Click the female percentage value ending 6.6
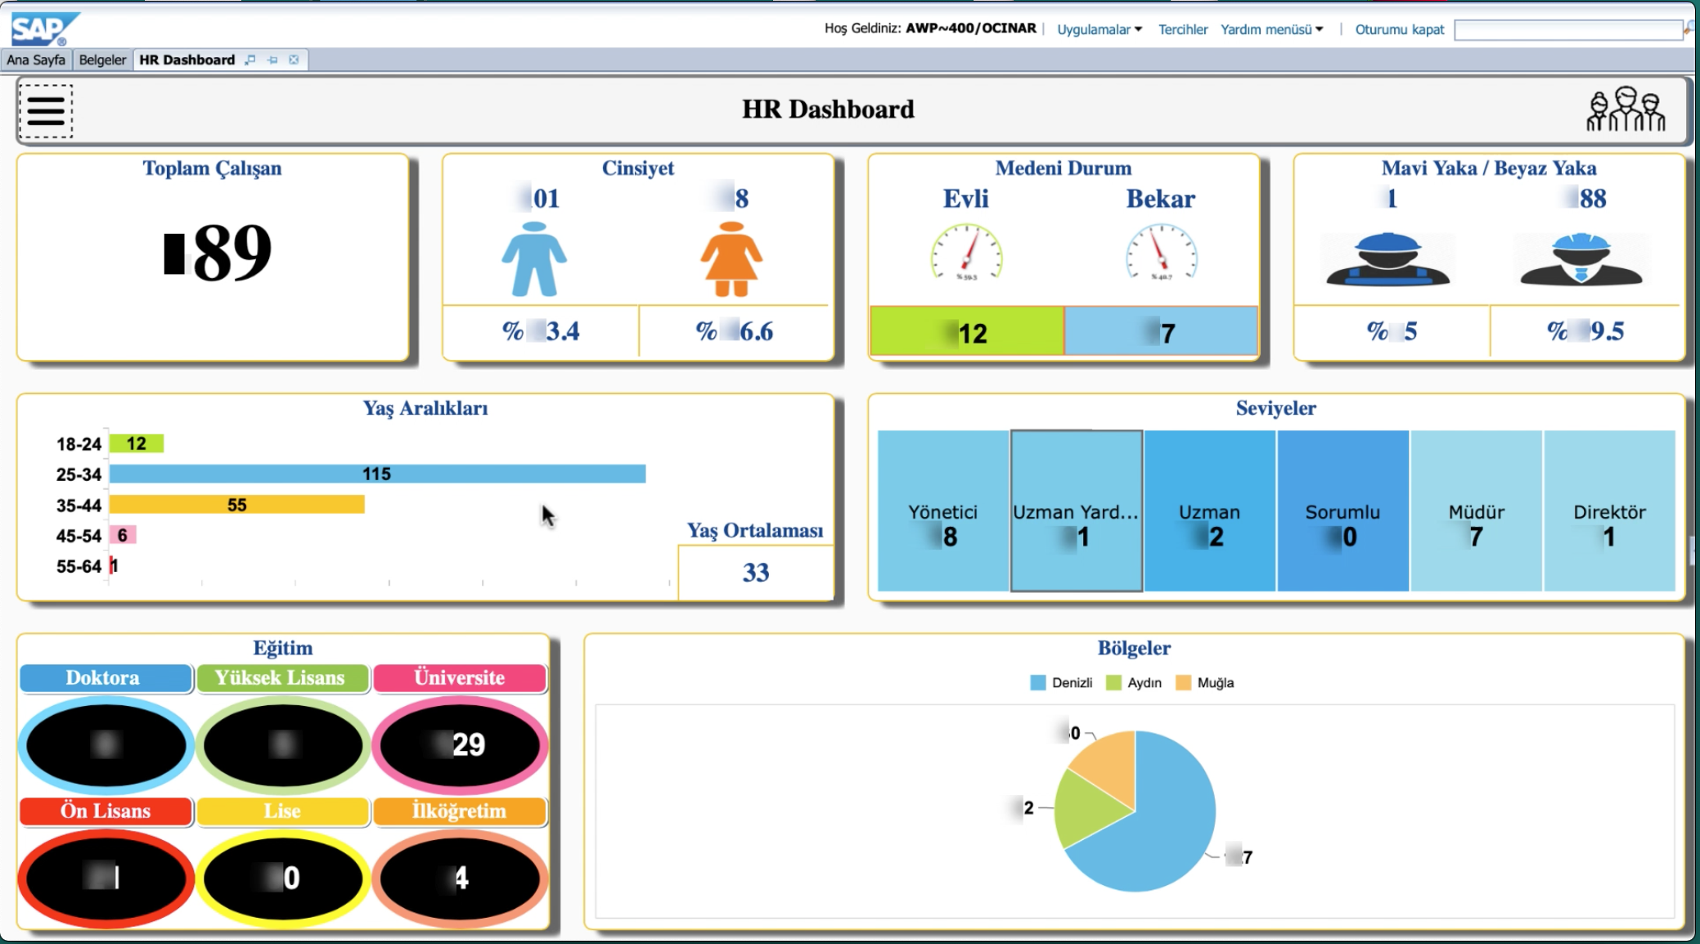This screenshot has height=944, width=1700. coord(734,331)
